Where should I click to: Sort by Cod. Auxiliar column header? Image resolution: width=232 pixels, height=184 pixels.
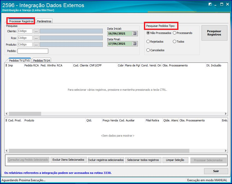click(x=132, y=120)
